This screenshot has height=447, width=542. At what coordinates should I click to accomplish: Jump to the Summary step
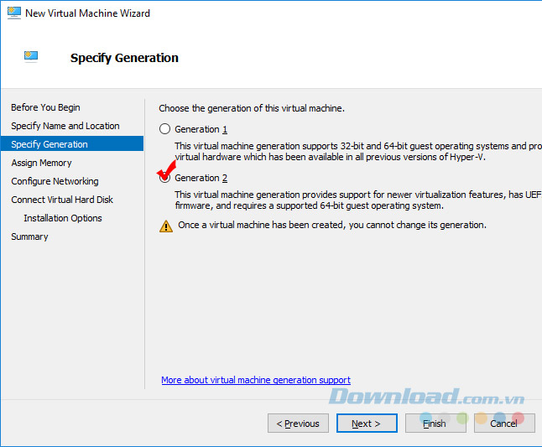(x=30, y=236)
